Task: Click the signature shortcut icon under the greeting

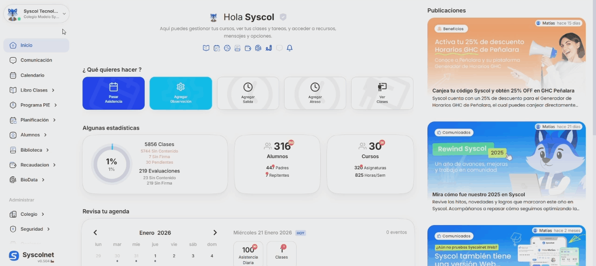Action: point(269,48)
